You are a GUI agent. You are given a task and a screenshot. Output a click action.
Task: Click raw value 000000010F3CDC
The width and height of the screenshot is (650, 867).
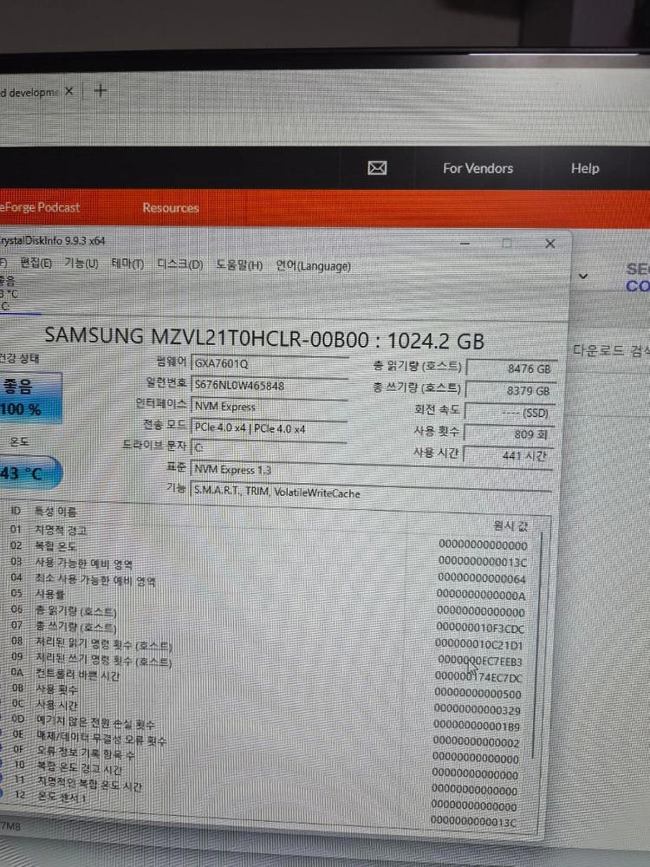(480, 629)
